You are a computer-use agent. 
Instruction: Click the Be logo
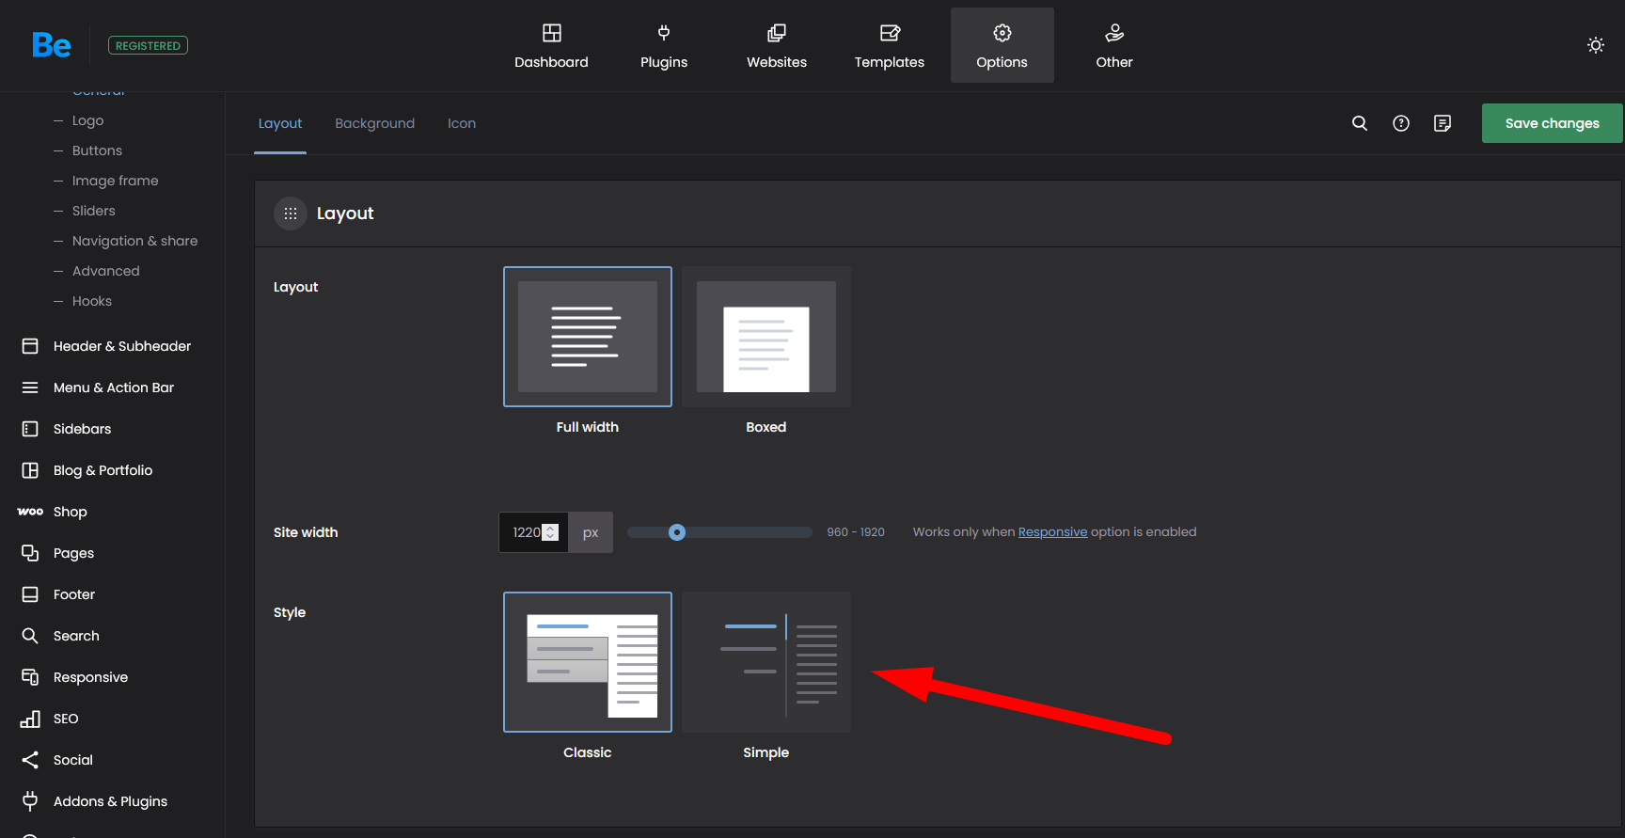51,45
